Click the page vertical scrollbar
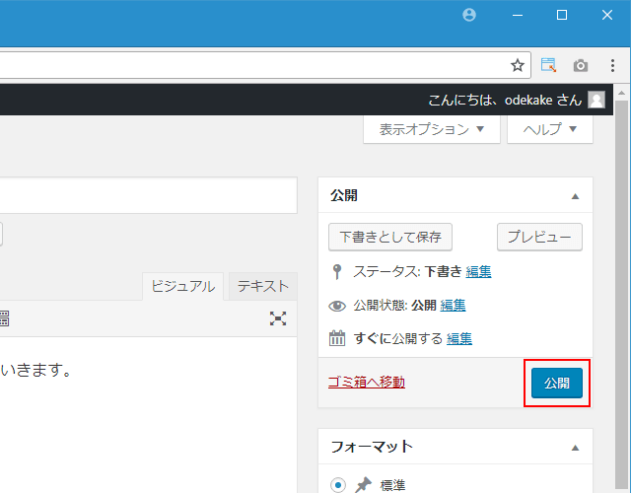The image size is (631, 493). 621,294
